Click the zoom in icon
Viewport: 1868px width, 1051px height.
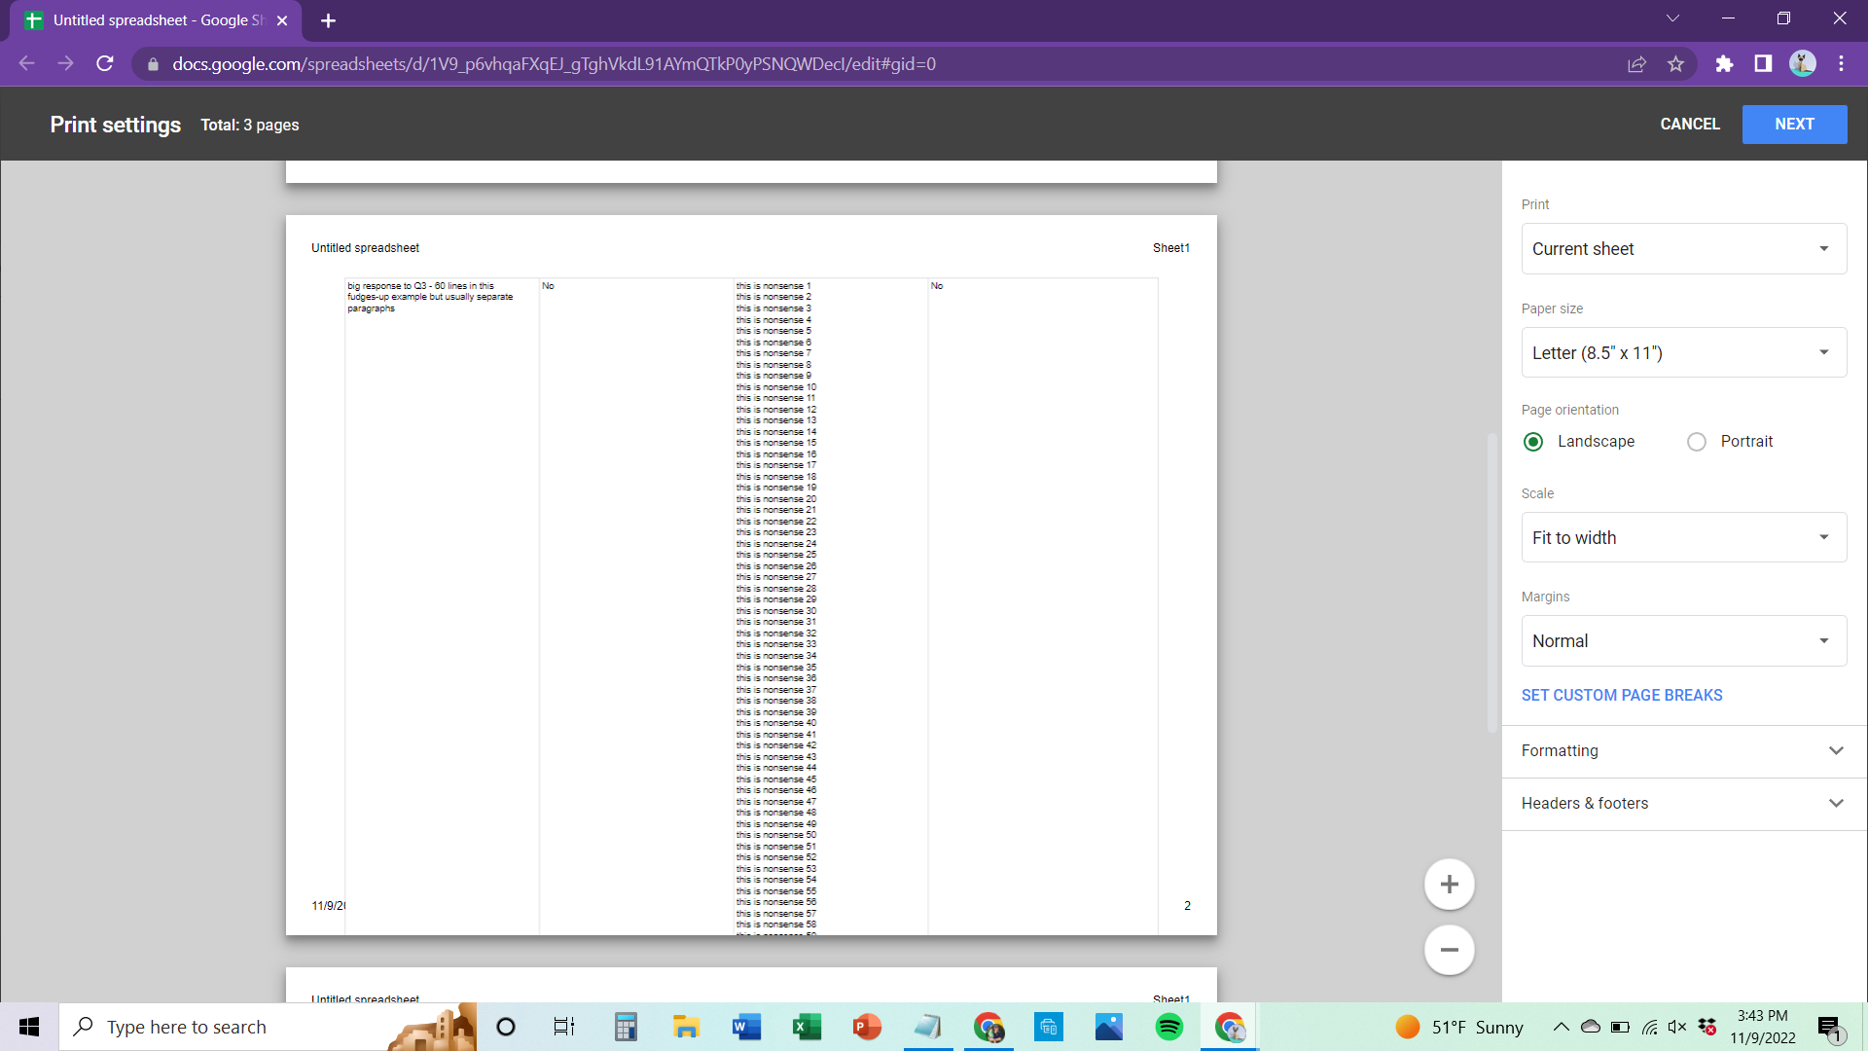click(x=1449, y=885)
